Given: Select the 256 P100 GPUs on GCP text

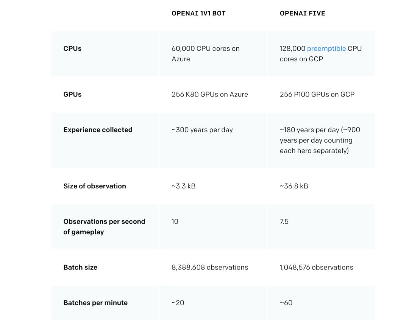Looking at the screenshot, I should 317,94.
